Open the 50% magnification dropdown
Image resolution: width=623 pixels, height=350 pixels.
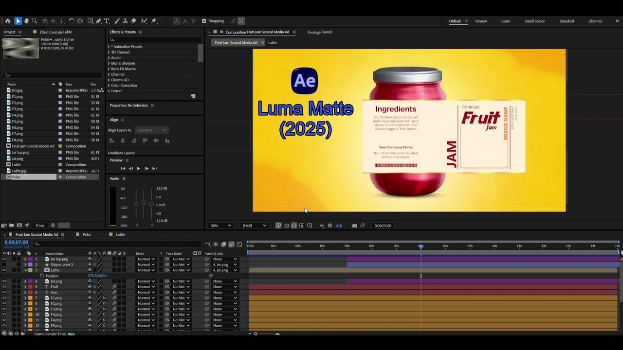[x=220, y=226]
